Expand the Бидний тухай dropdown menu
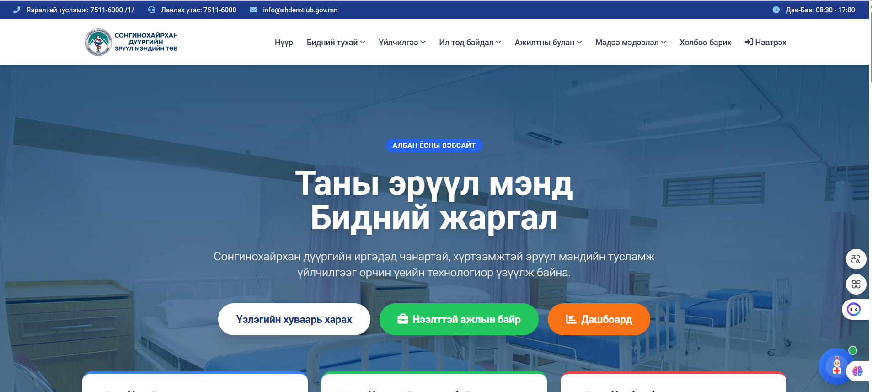 (x=336, y=42)
